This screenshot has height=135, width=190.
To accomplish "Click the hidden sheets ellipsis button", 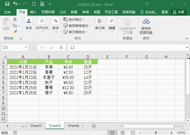I will [23, 126].
